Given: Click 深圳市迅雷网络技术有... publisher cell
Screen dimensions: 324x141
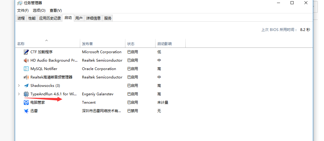Looking at the screenshot, I should (102, 111).
